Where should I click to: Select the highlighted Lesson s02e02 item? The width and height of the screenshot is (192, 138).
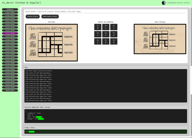point(10,33)
